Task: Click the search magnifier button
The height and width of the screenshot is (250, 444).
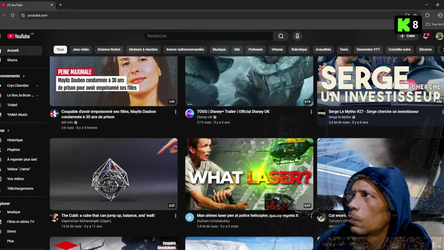Action: (x=281, y=36)
